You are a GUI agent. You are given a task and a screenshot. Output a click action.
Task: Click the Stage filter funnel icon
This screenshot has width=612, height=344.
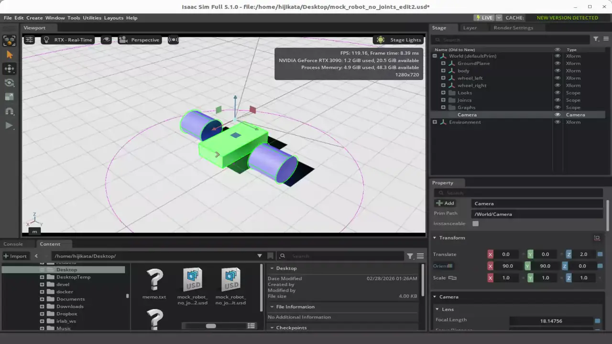(x=596, y=39)
